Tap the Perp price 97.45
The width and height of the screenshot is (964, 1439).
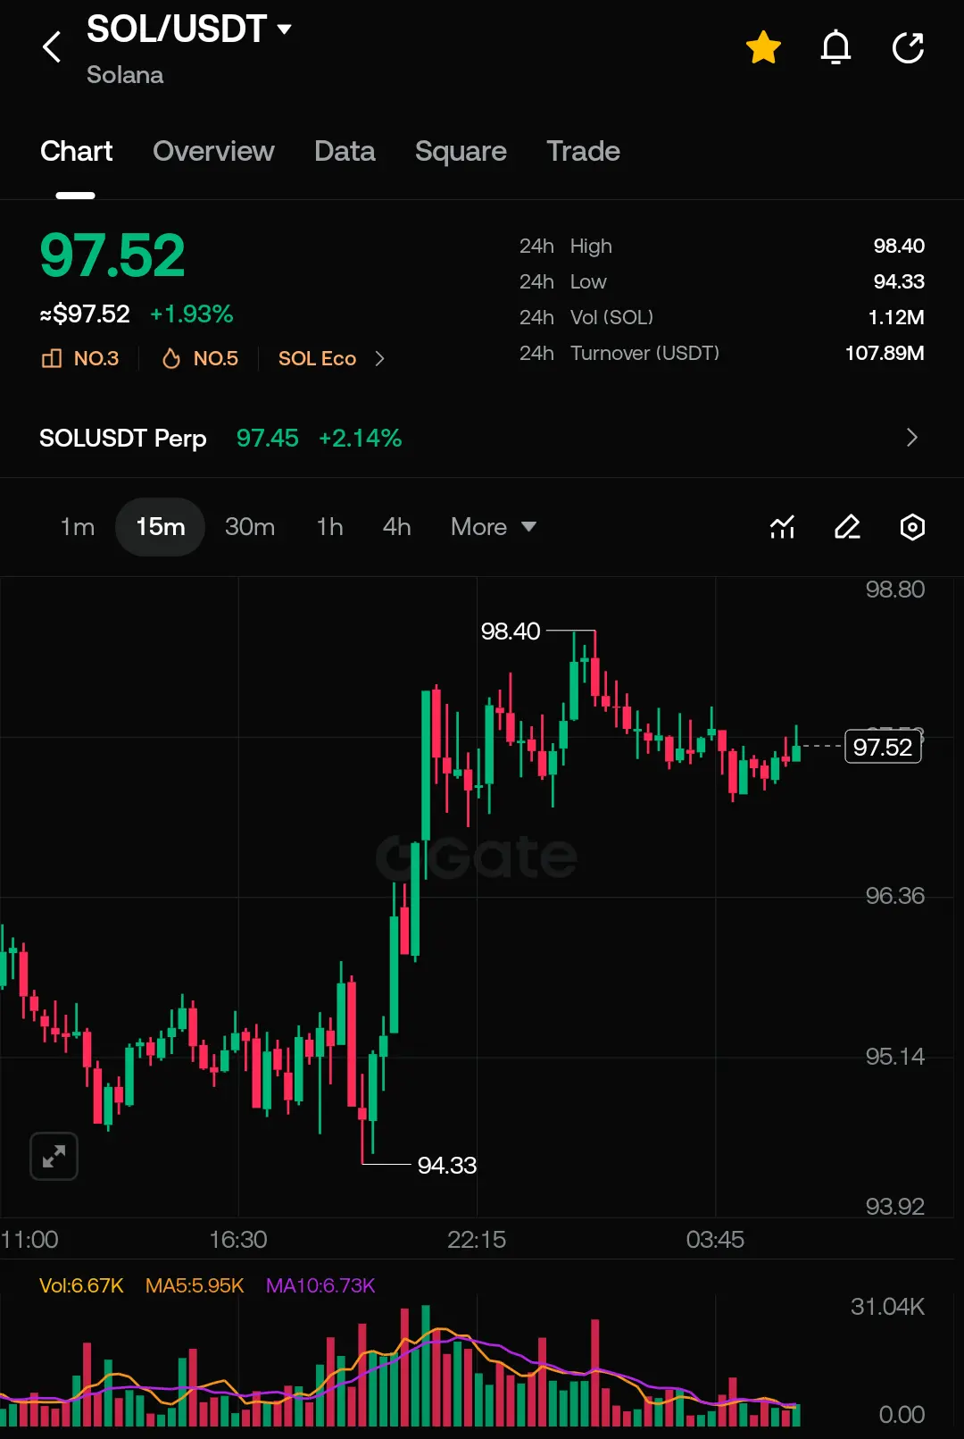click(x=267, y=438)
